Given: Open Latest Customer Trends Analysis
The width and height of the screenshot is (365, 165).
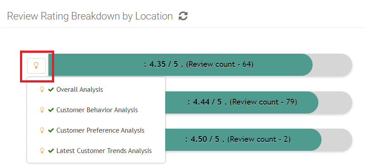Looking at the screenshot, I should pos(96,151).
